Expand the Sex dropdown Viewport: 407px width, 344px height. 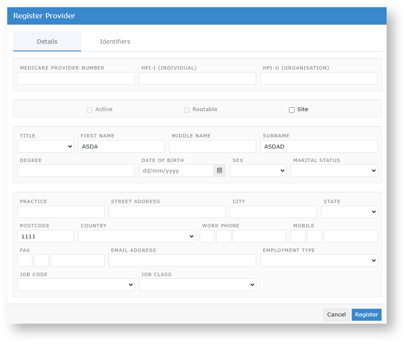(258, 171)
